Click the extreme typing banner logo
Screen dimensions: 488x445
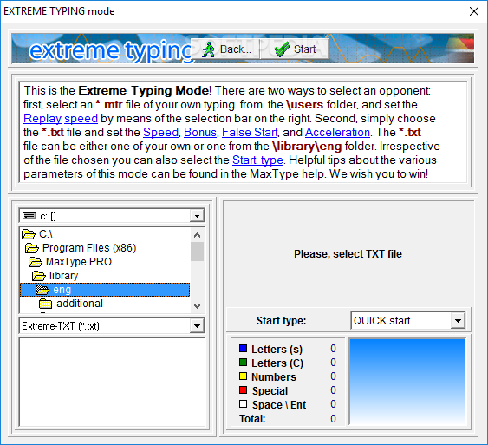coord(111,50)
